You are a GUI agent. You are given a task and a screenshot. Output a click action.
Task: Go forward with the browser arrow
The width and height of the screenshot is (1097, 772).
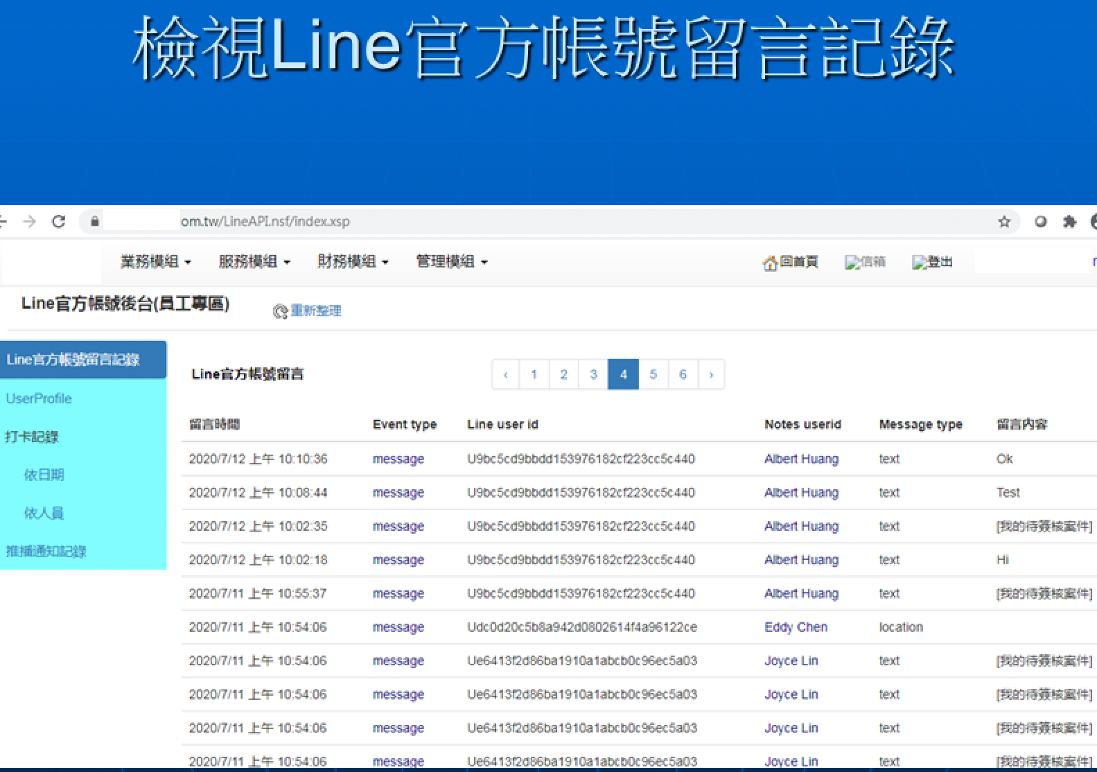coord(29,222)
